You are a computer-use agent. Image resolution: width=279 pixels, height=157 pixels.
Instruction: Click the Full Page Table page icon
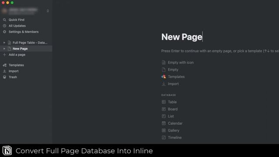pos(10,43)
